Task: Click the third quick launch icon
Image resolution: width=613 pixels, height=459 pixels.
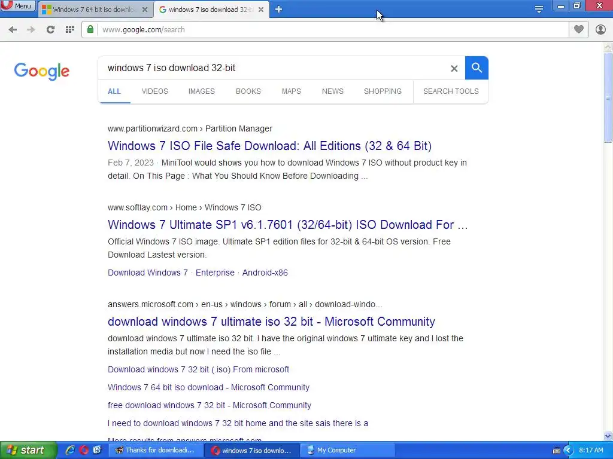Action: pos(97,451)
